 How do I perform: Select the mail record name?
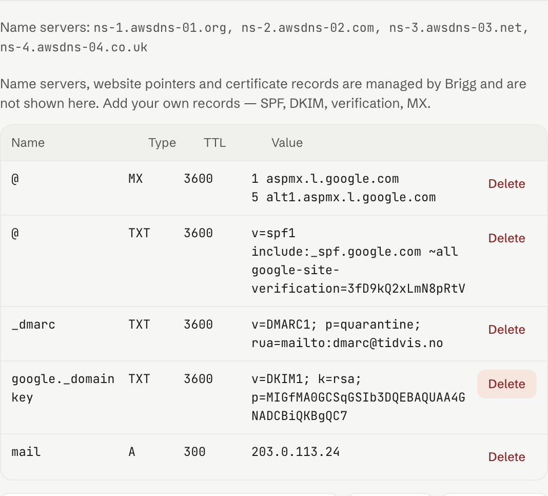26,452
